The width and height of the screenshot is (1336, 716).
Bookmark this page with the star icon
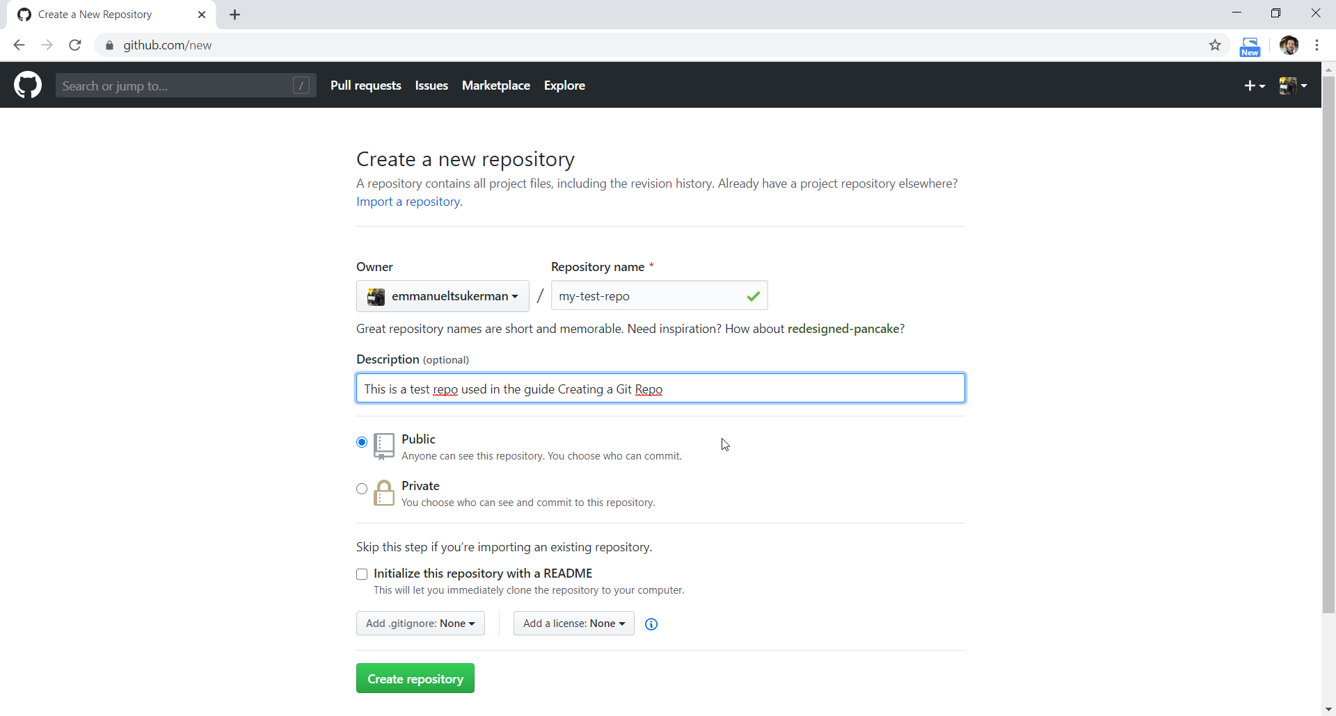tap(1215, 45)
